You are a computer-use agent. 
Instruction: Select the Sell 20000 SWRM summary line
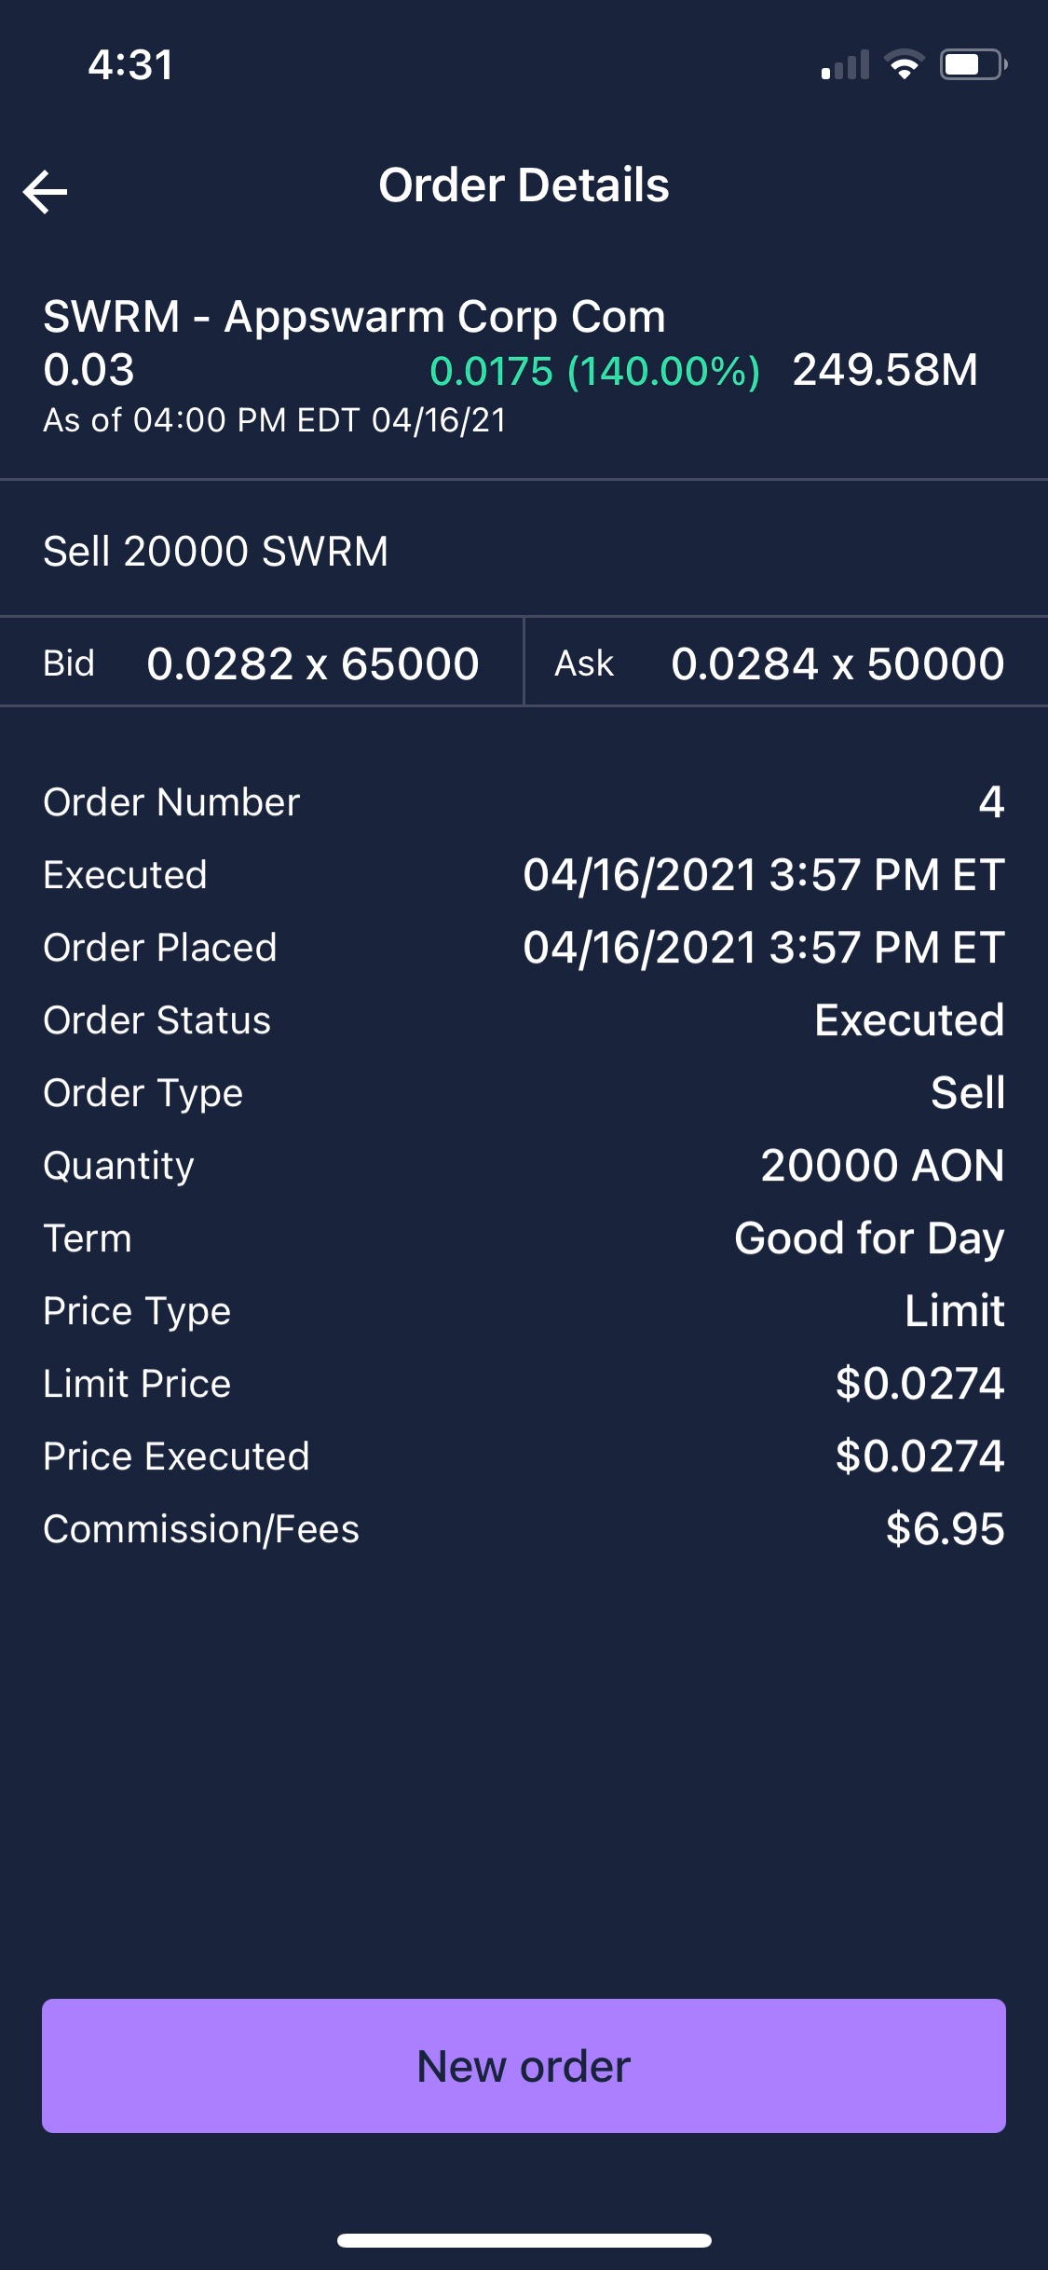(x=216, y=551)
